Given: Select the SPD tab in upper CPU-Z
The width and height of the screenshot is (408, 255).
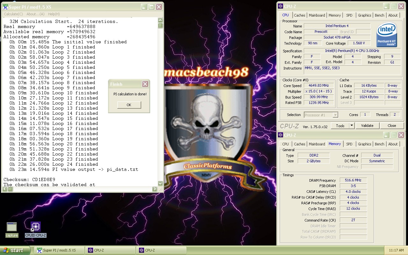Looking at the screenshot, I should (349, 15).
